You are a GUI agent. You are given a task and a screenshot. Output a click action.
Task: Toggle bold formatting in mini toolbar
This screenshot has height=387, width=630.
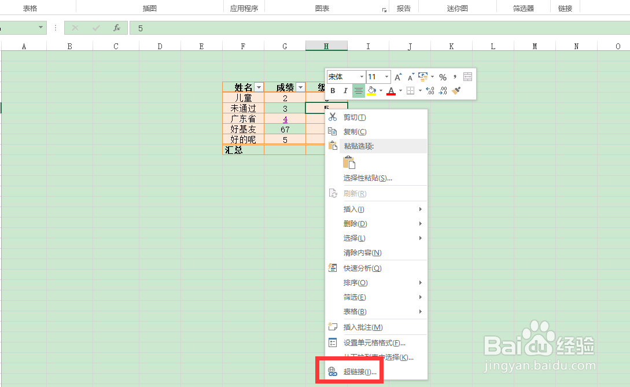[333, 90]
